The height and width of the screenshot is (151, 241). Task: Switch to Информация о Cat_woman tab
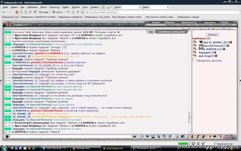[97, 17]
